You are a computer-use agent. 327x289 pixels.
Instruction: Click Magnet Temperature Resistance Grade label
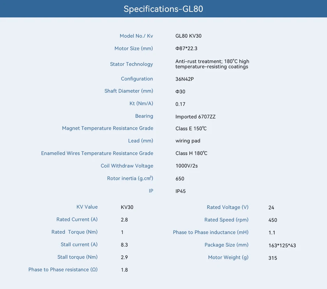point(107,128)
